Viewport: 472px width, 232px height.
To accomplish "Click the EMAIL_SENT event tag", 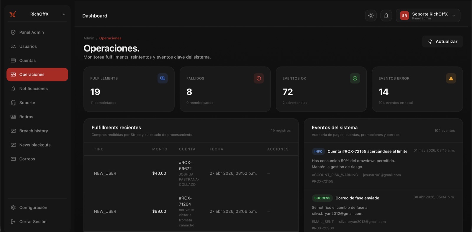I will coord(323,222).
